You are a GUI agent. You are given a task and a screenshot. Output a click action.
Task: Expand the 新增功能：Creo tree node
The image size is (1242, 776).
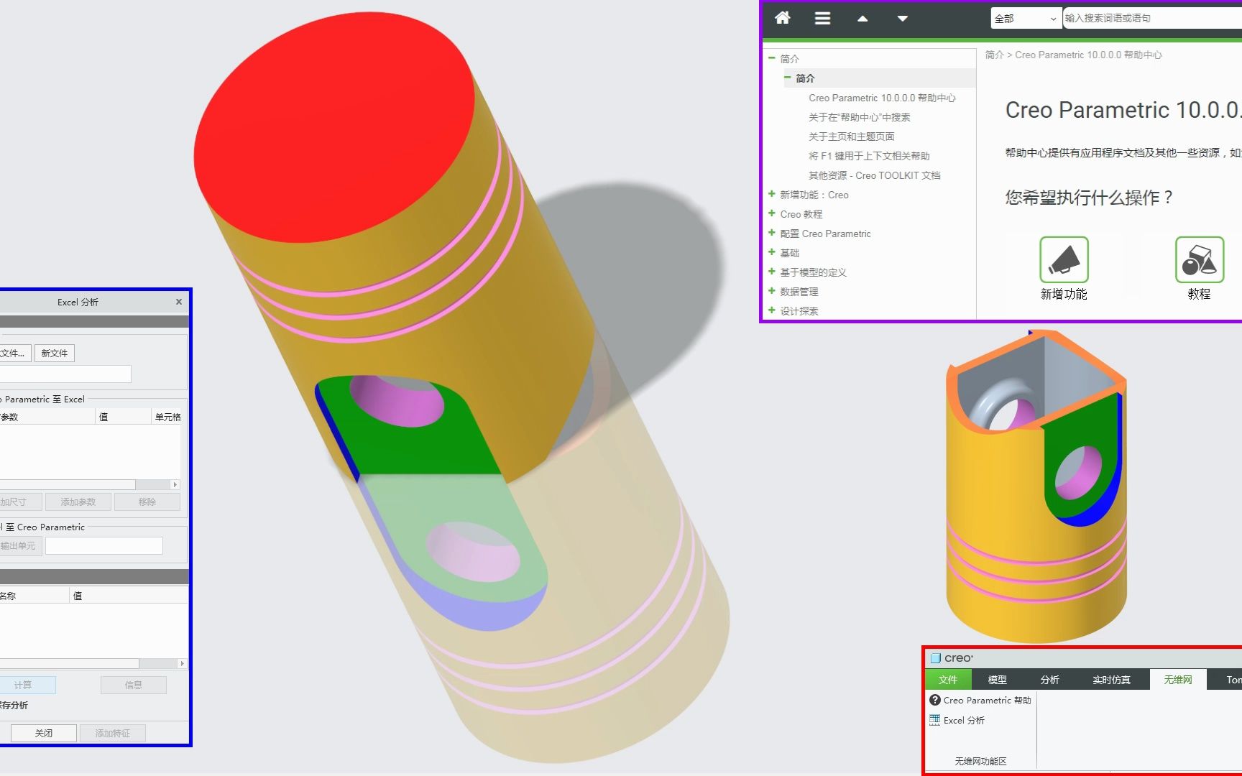coord(772,194)
